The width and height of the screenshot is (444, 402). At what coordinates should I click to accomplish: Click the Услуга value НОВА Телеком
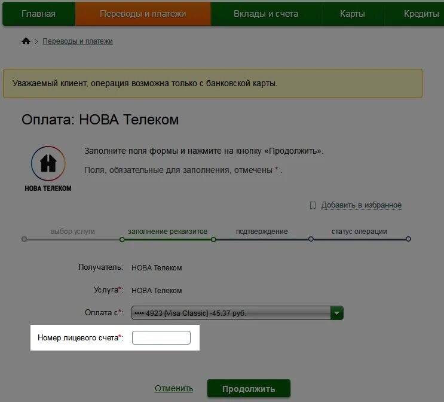coord(157,290)
